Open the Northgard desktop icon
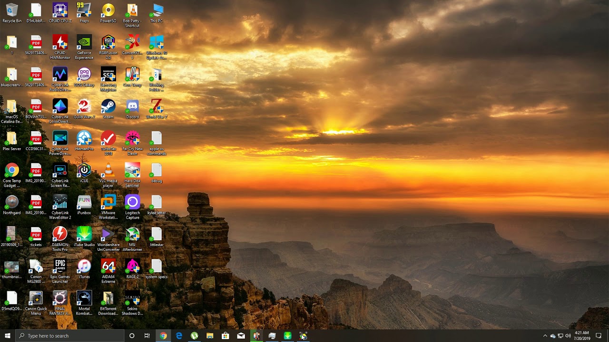This screenshot has height=342, width=609. tap(12, 205)
